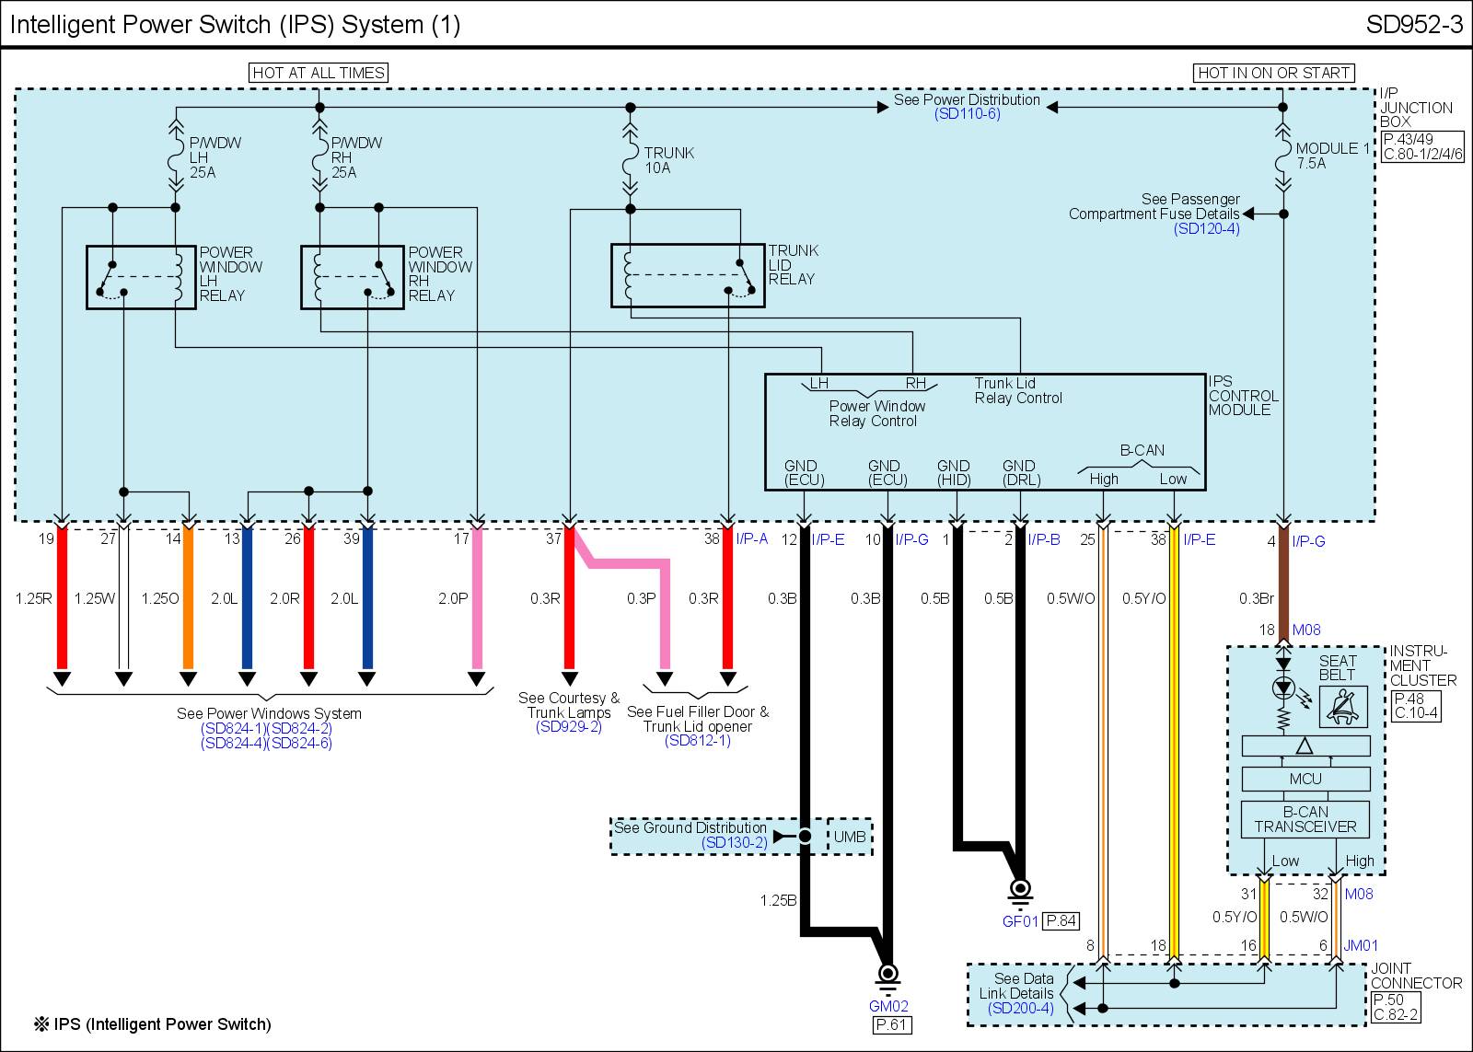
Task: Click the P.61 page reference box
Action: coord(892,1024)
